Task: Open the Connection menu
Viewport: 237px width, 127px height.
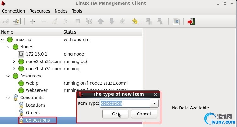Action: click(13, 11)
